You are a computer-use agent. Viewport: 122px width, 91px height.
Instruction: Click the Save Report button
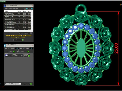[x=21, y=52]
